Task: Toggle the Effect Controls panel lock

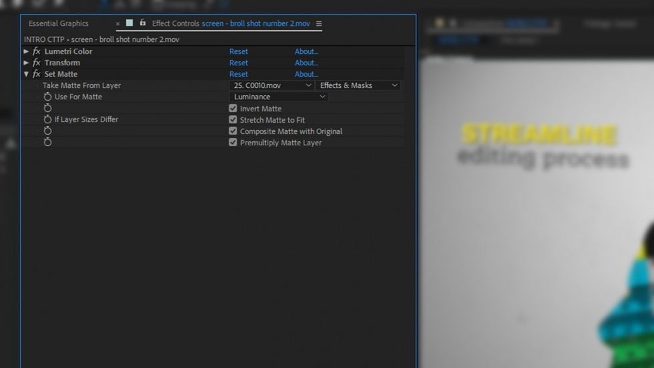Action: (x=143, y=23)
